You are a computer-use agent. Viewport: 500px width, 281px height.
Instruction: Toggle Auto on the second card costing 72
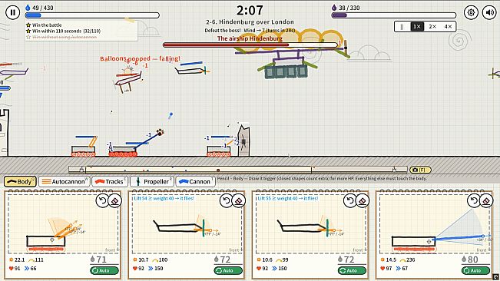(228, 270)
